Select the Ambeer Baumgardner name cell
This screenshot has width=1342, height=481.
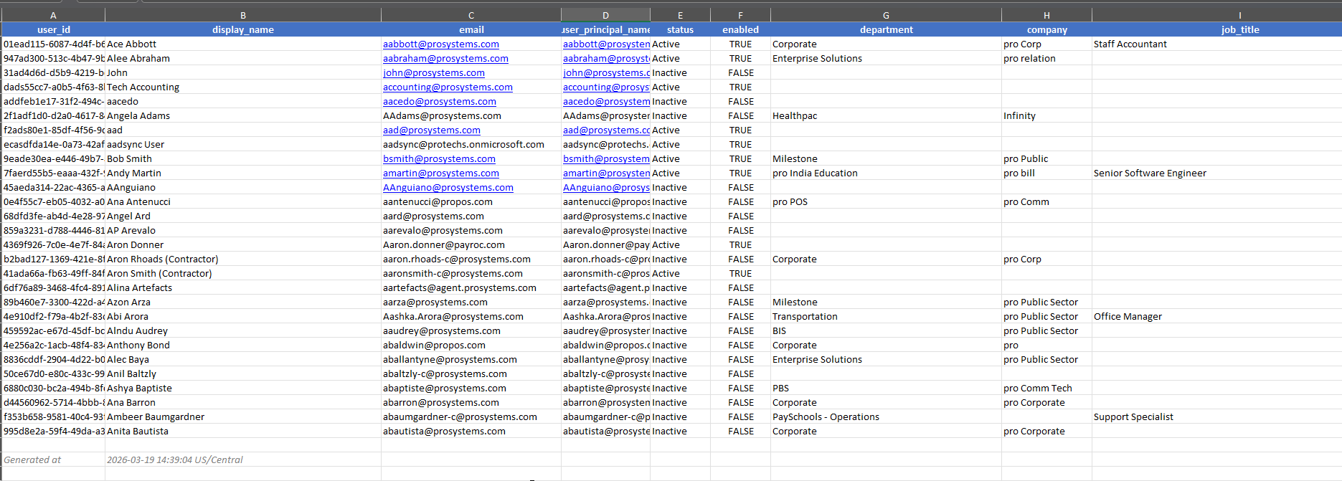[243, 416]
